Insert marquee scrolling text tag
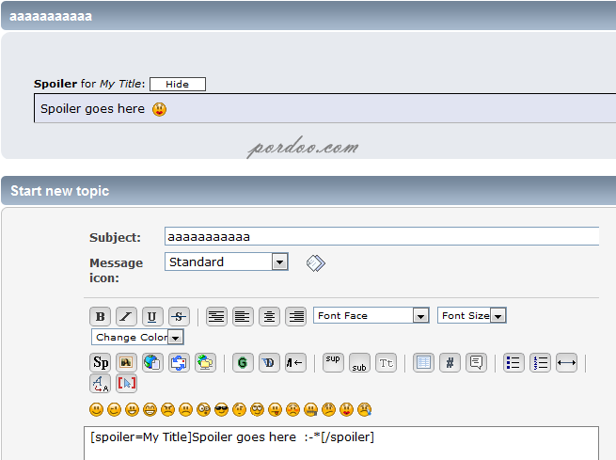Viewport: 616px width, 460px height. (x=295, y=362)
